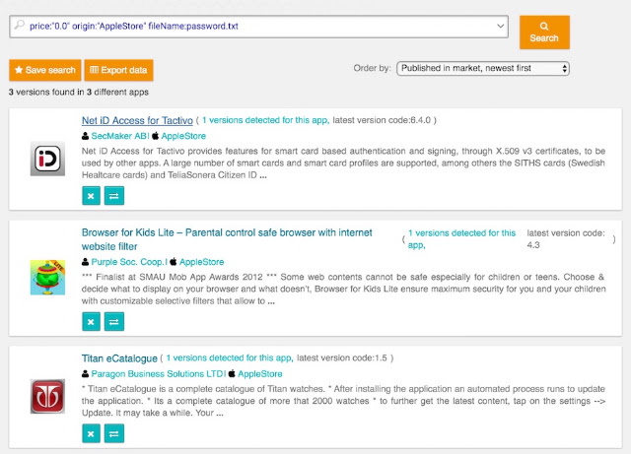The width and height of the screenshot is (631, 454).
Task: Click the X icon under Browser for Kids Lite
Action: (x=91, y=322)
